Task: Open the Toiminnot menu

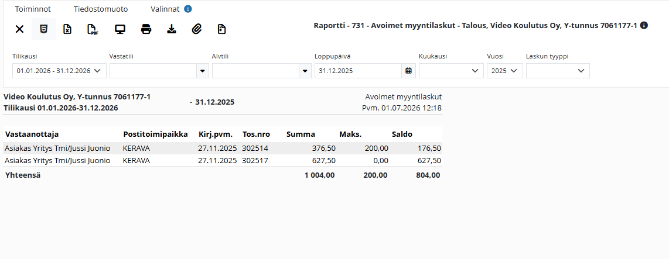Action: (x=33, y=9)
